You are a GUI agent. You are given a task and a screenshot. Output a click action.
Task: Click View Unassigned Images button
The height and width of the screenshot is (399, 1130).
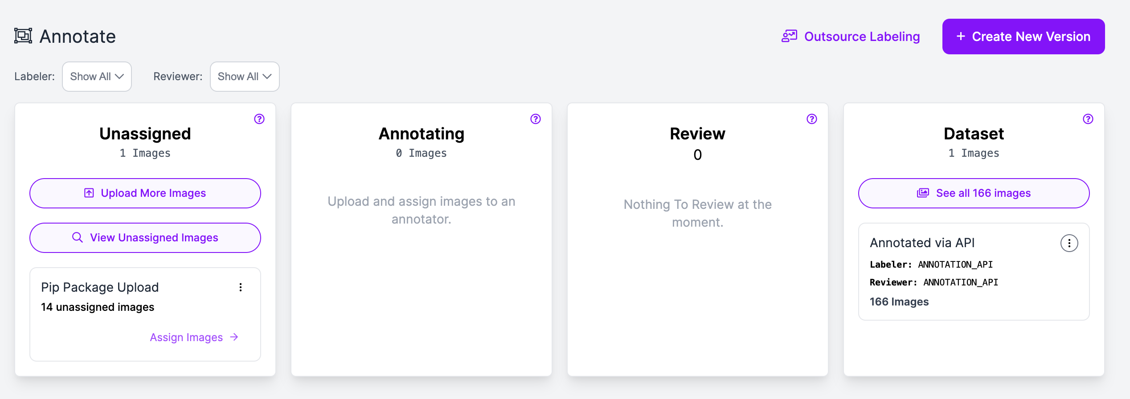tap(145, 238)
